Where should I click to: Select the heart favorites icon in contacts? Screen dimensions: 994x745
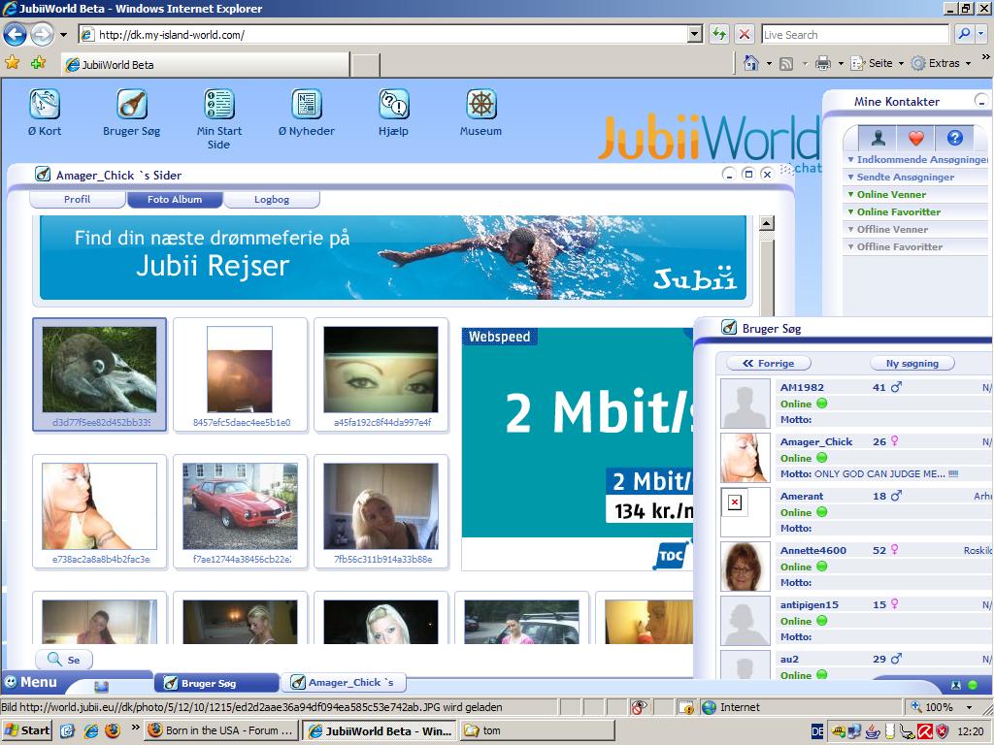point(915,138)
